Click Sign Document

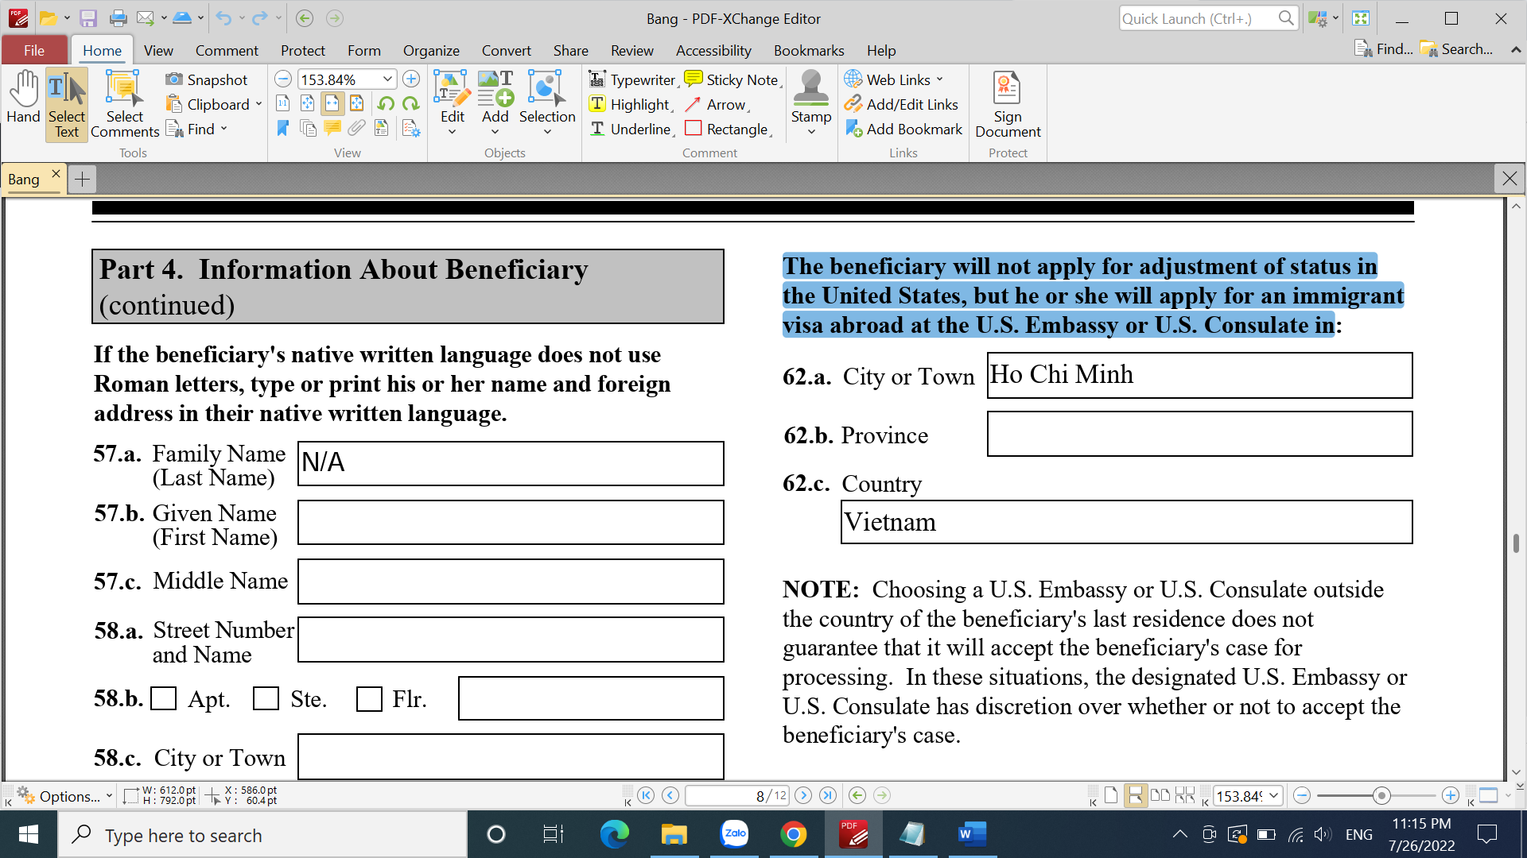pyautogui.click(x=1008, y=104)
